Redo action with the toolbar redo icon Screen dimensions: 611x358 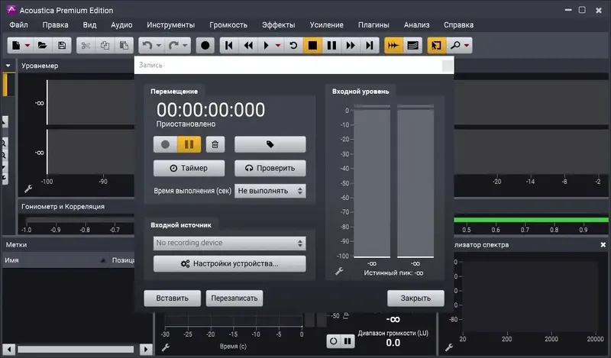tap(174, 46)
